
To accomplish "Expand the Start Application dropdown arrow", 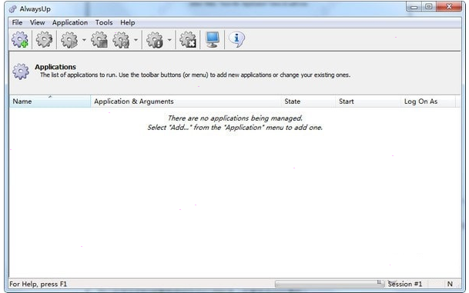I will pyautogui.click(x=84, y=40).
